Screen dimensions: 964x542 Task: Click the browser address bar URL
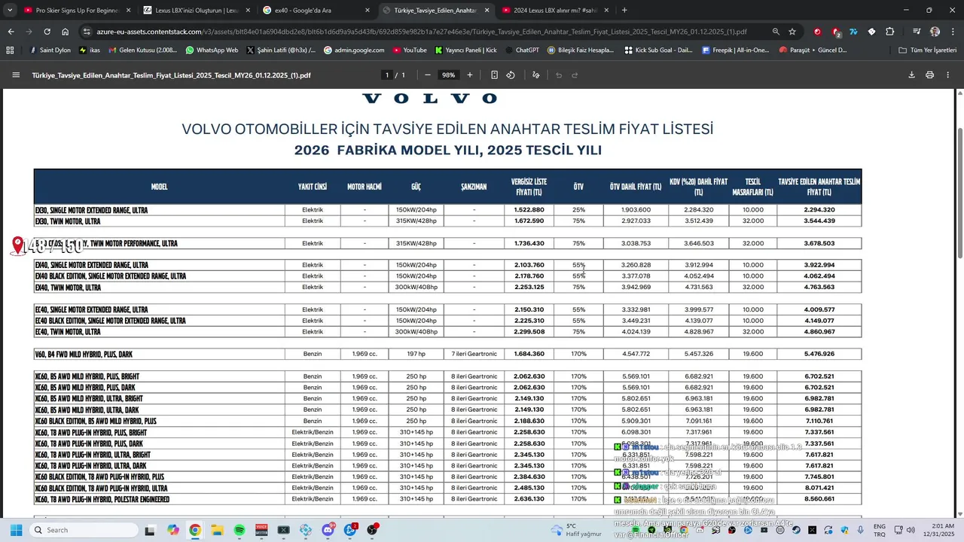coord(422,32)
